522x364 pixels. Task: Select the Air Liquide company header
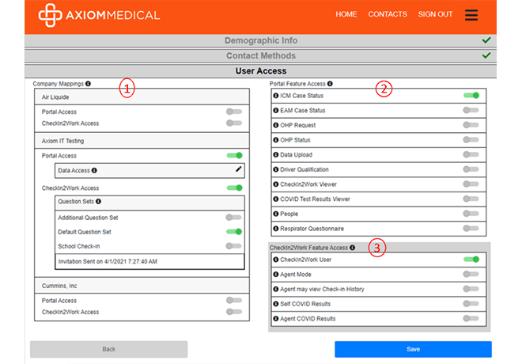click(142, 97)
